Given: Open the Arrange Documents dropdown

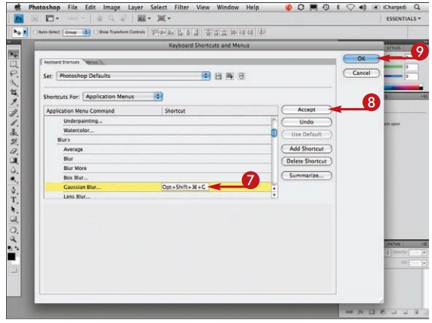Looking at the screenshot, I should (144, 18).
